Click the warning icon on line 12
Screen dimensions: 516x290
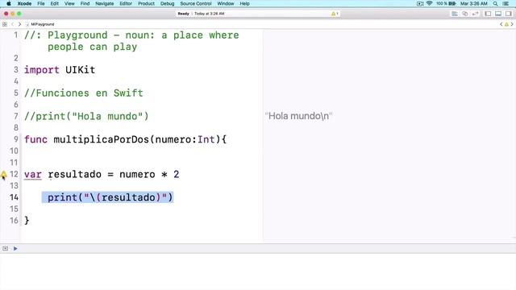coord(3,175)
